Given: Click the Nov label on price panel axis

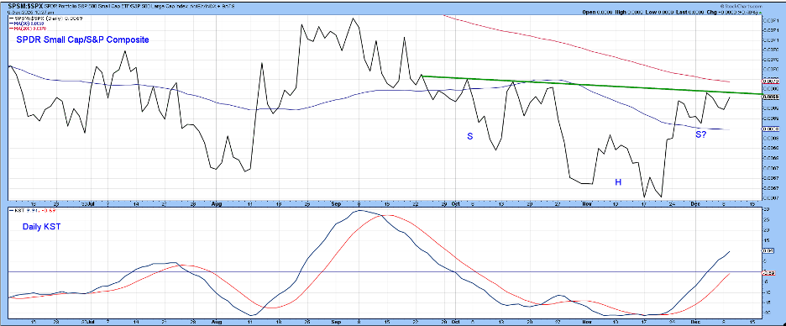Looking at the screenshot, I should point(587,204).
